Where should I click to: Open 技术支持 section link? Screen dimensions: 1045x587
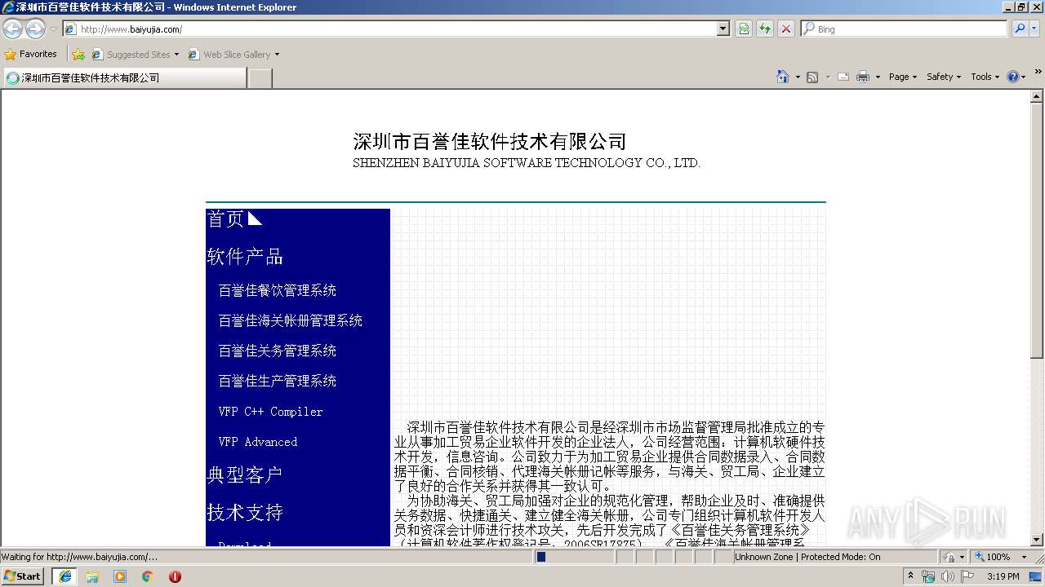(245, 513)
